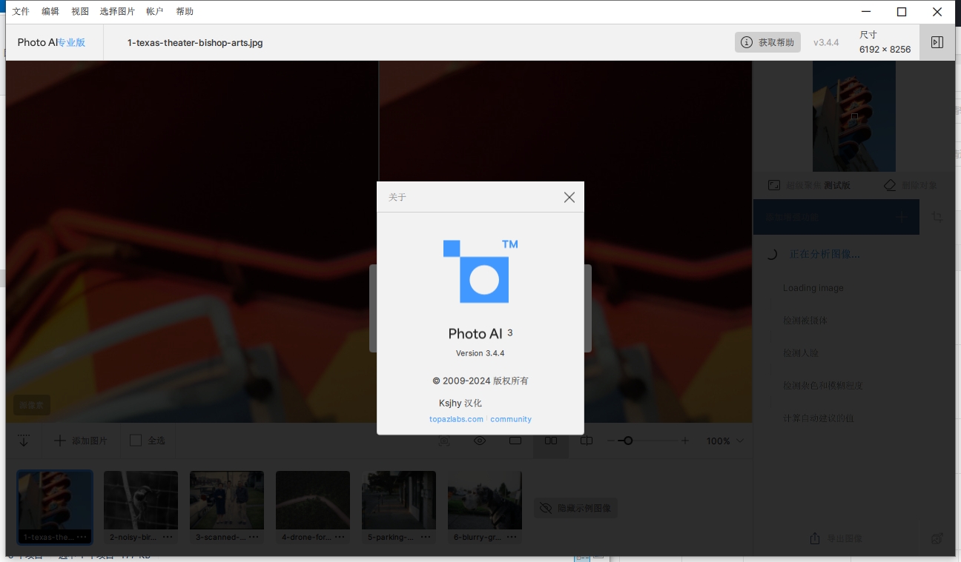This screenshot has height=562, width=961.
Task: Click the Loading image step text
Action: tap(813, 288)
